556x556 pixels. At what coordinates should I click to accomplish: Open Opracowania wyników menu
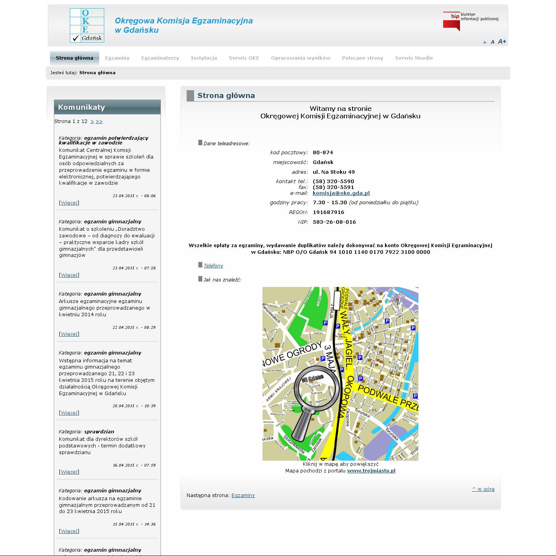(301, 58)
